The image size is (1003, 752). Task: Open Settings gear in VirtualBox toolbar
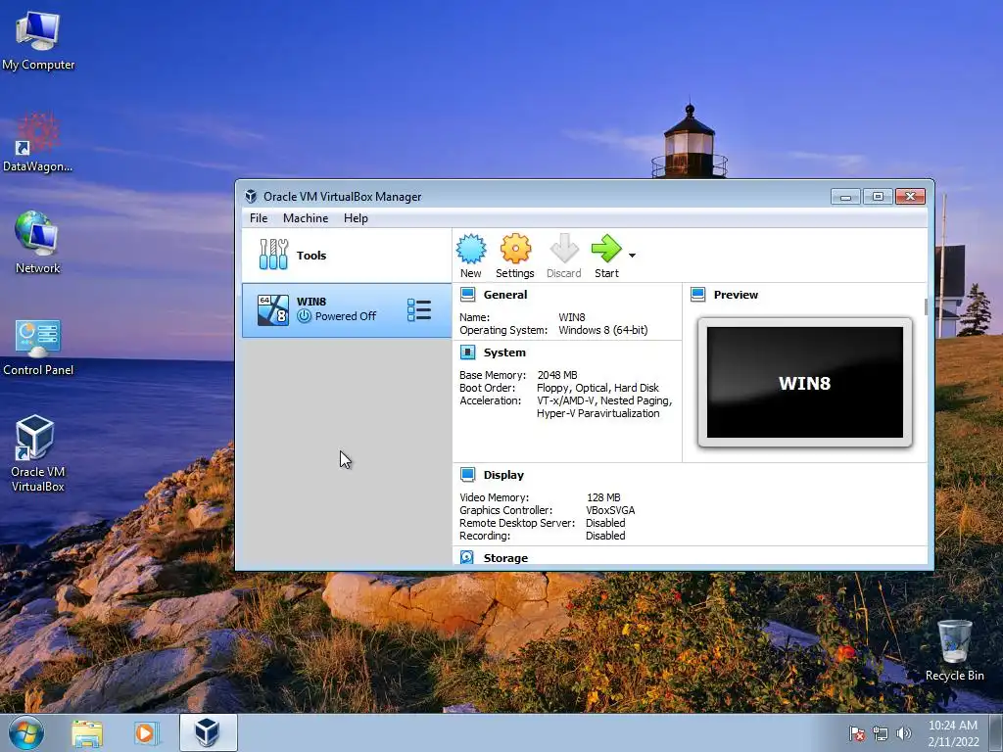pyautogui.click(x=515, y=249)
